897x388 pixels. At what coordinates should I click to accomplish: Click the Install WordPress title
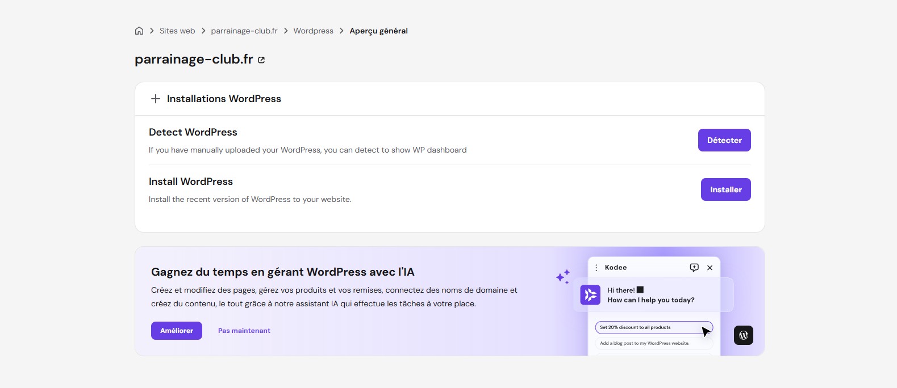191,182
